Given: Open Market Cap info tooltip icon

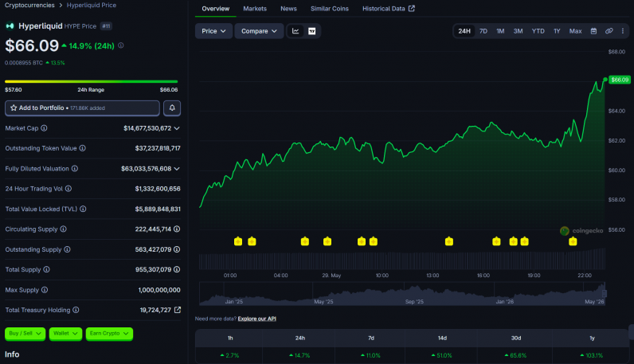Looking at the screenshot, I should pyautogui.click(x=44, y=128).
